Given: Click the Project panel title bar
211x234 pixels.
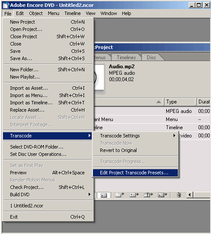Looking at the screenshot, I should pyautogui.click(x=152, y=47).
